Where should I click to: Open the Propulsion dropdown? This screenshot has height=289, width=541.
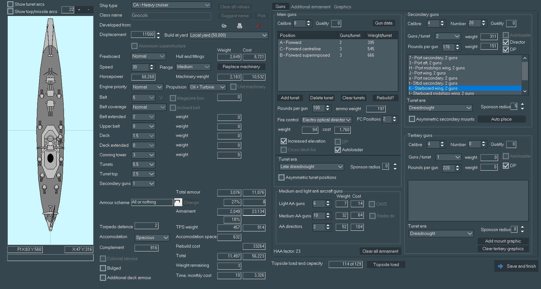point(207,87)
